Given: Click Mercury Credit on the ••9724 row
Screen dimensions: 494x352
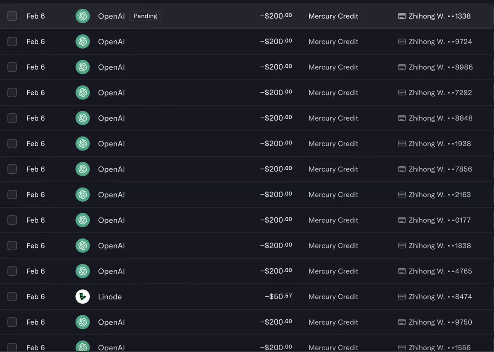Looking at the screenshot, I should 333,42.
